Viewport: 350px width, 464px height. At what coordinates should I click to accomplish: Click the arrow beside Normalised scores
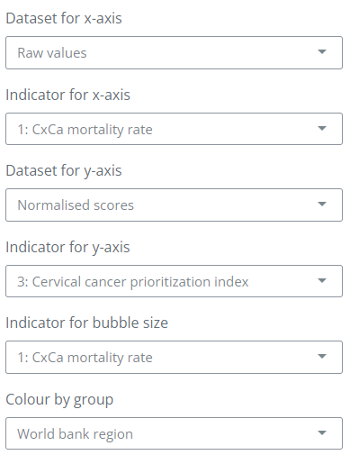(x=322, y=205)
